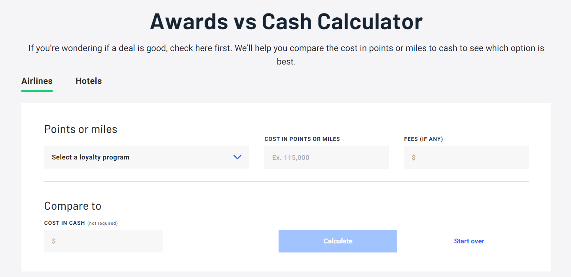Select the field showing Ex. 115,000 placeholder

326,157
